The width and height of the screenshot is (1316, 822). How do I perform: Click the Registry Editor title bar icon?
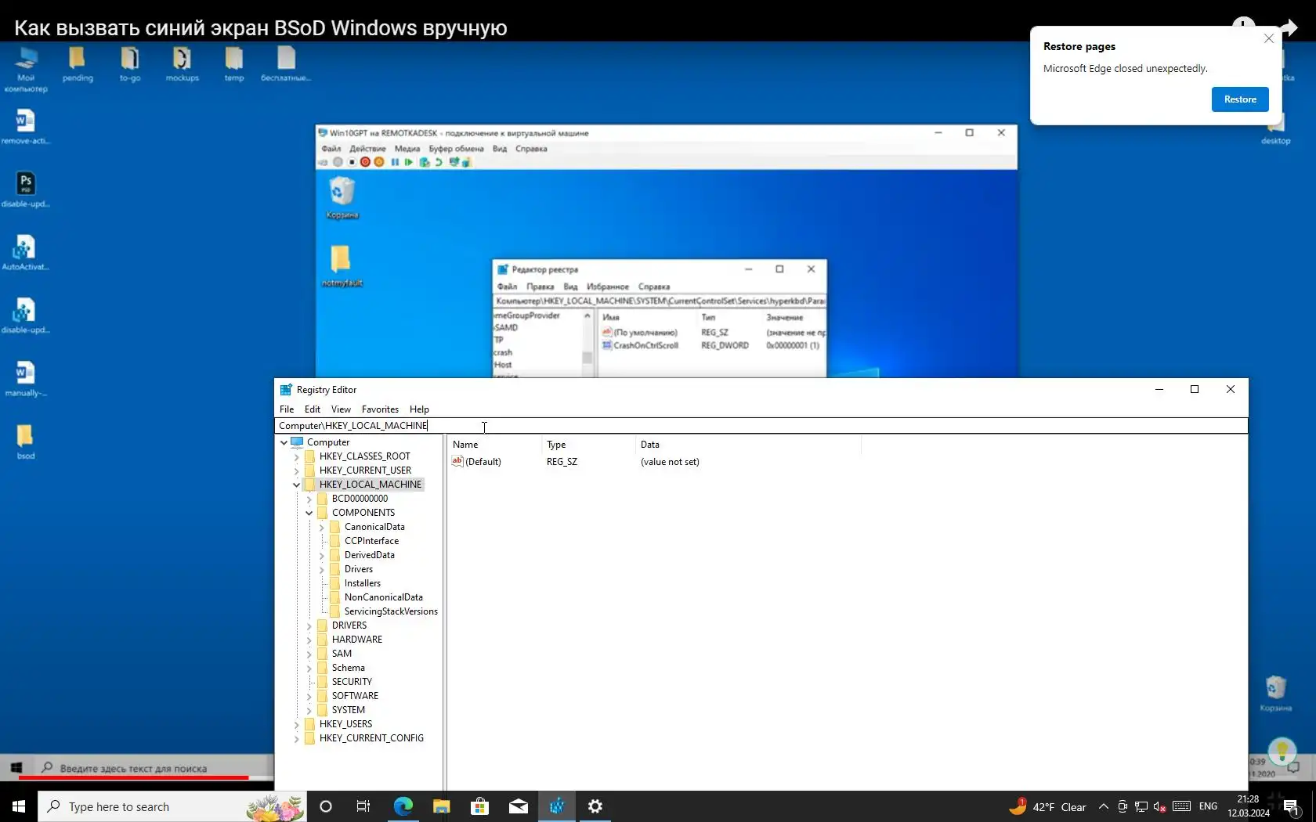pos(286,390)
